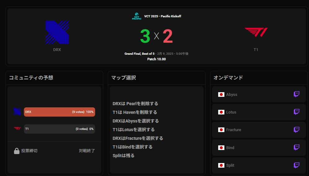Viewport: 309px width, 176px height.
Task: Click the Japan flag beside Lotus
Action: [x=221, y=112]
